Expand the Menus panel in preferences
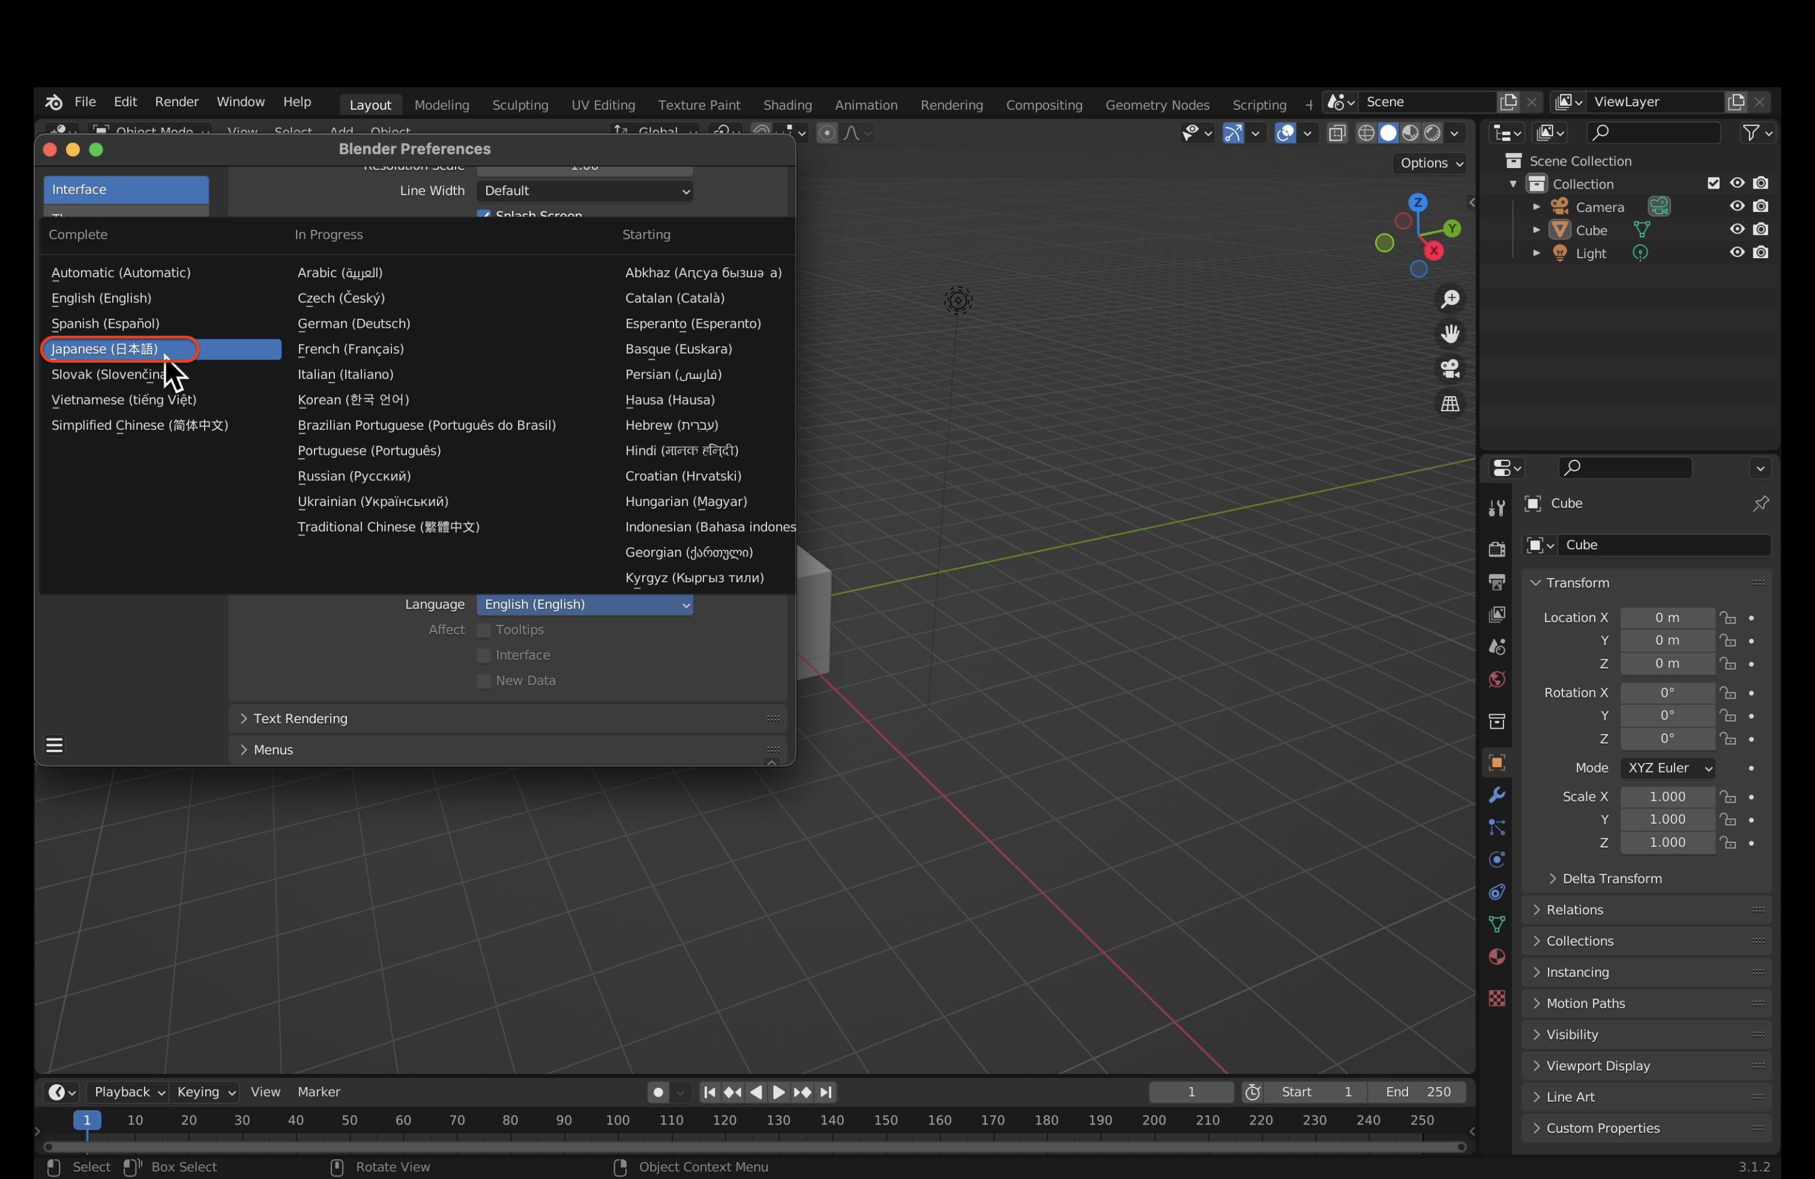Screen dimensions: 1815x1179 [507, 750]
